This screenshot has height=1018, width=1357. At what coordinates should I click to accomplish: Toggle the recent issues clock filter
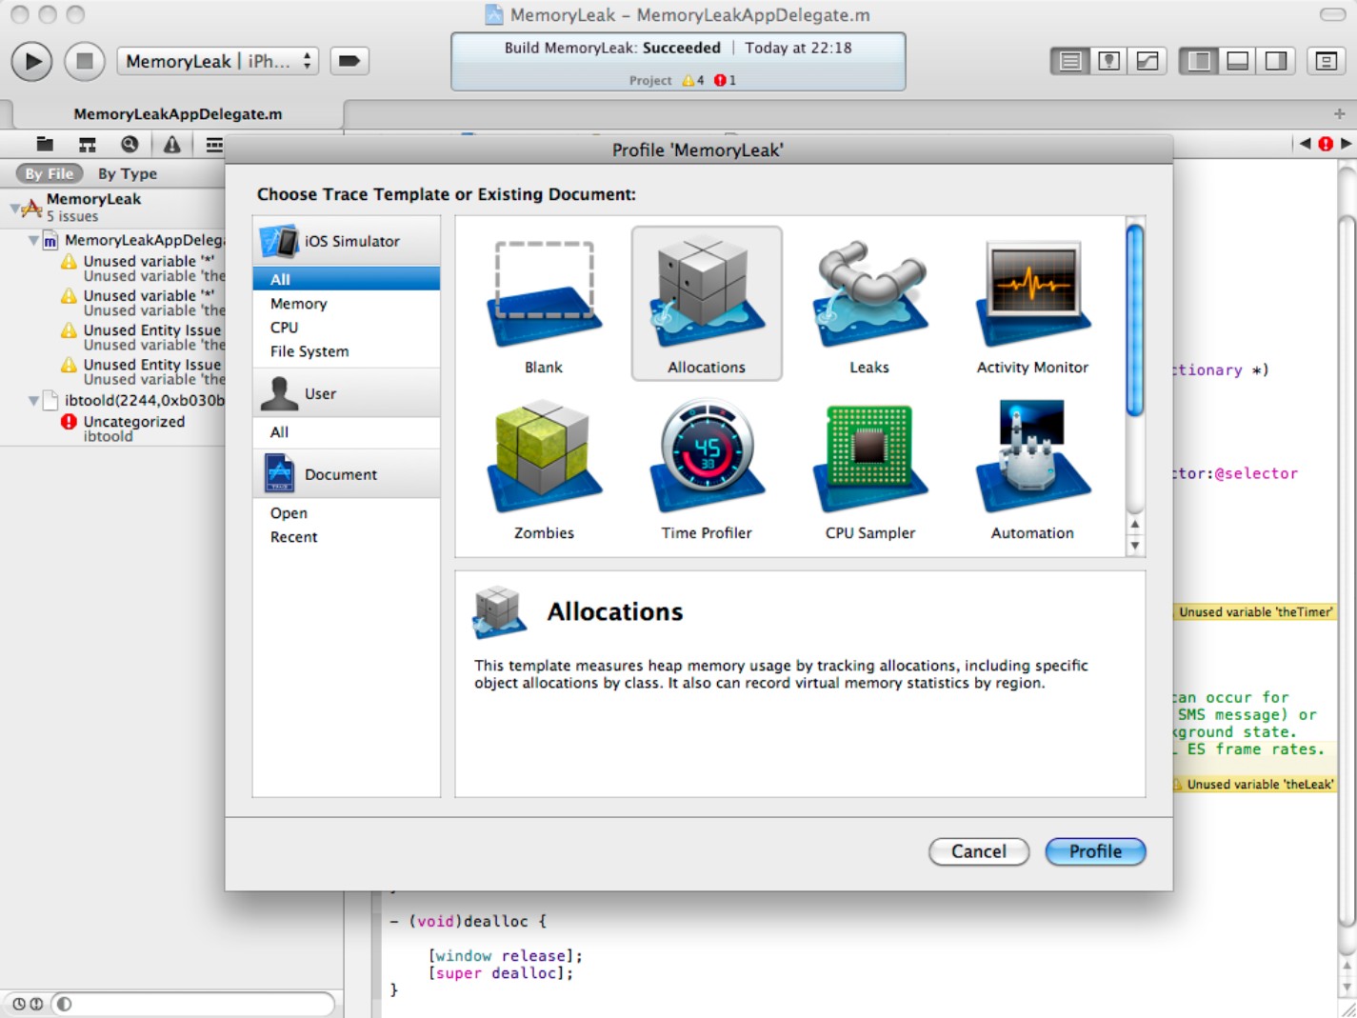coord(19,1004)
